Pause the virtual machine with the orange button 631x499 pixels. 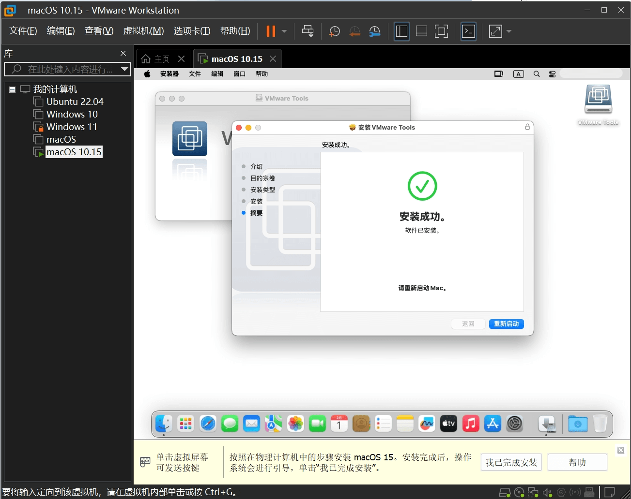(x=271, y=31)
